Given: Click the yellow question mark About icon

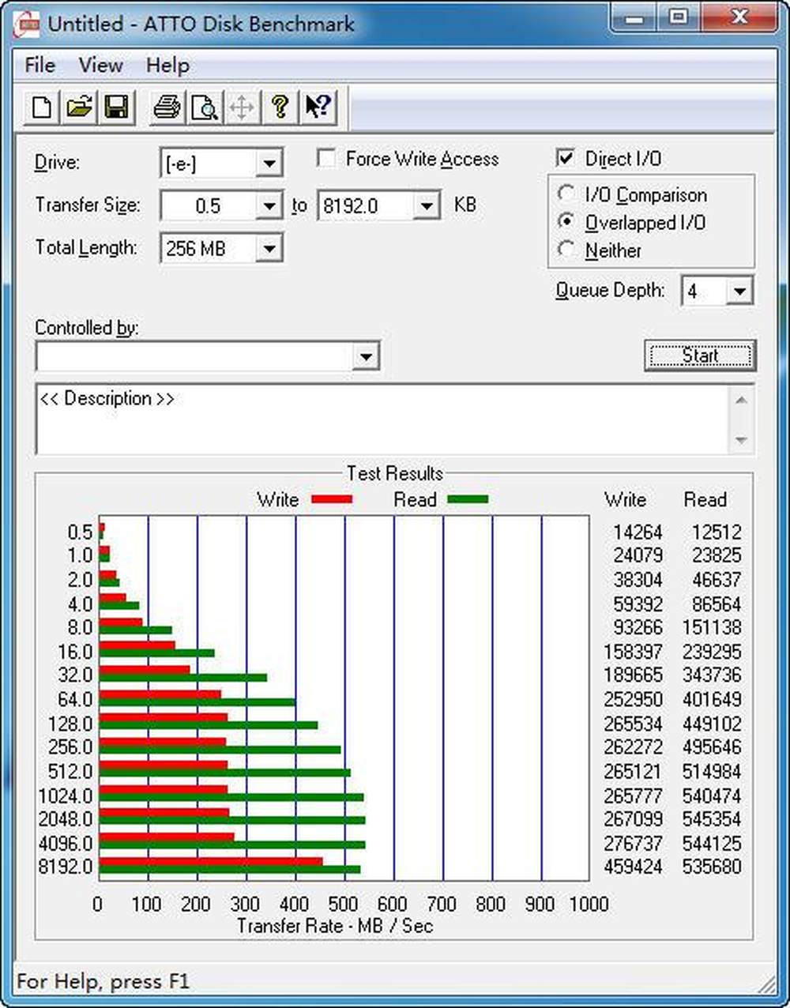Looking at the screenshot, I should pos(280,107).
